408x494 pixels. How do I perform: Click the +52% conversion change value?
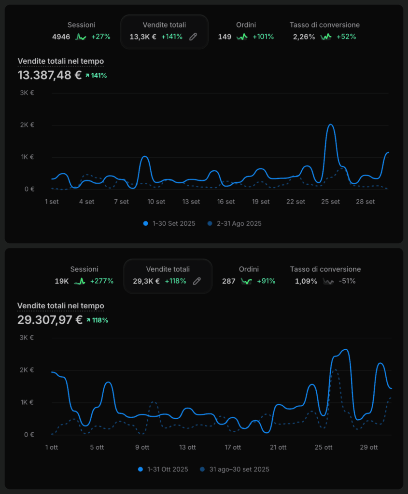(x=346, y=37)
